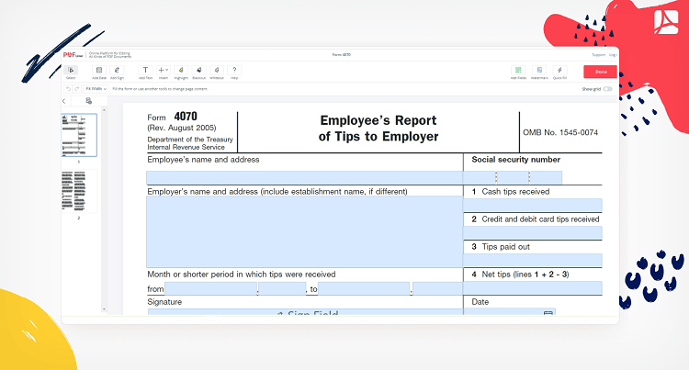This screenshot has width=689, height=370.
Task: Activate the Blackout tool
Action: pos(199,72)
